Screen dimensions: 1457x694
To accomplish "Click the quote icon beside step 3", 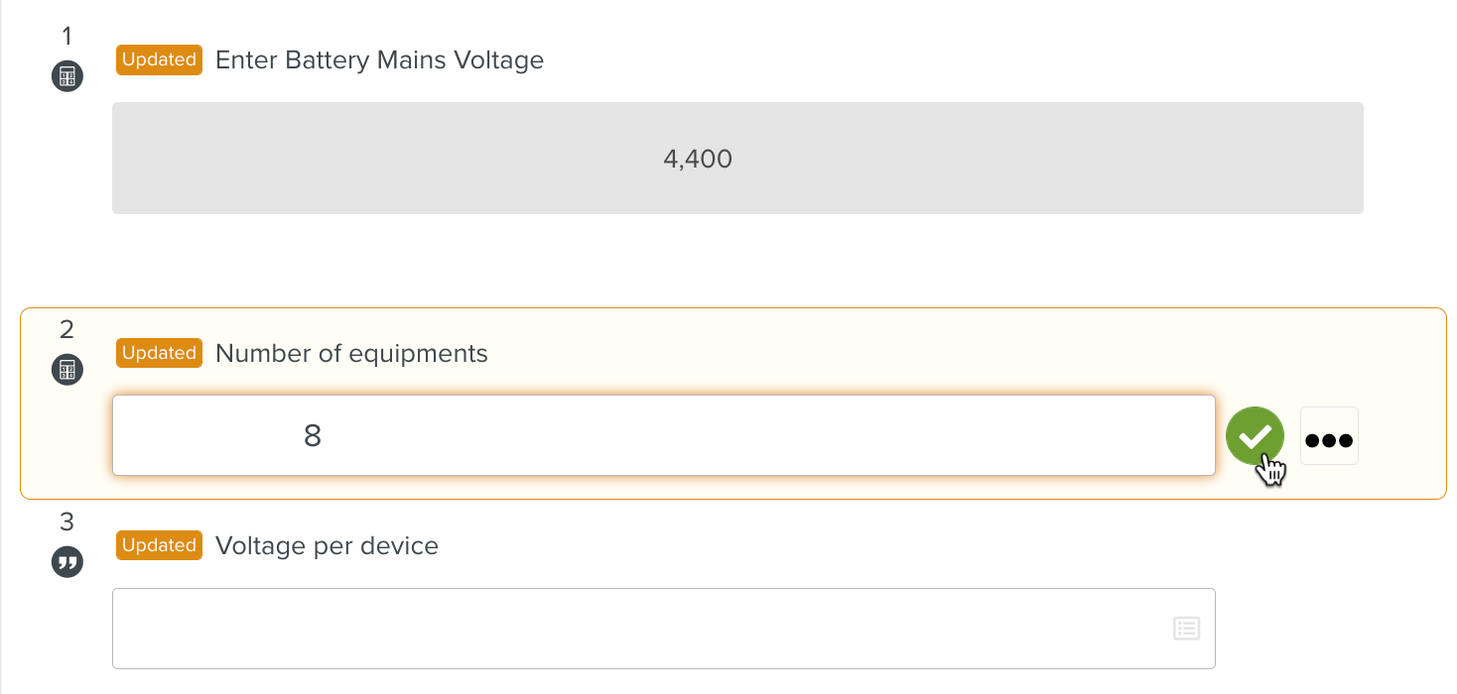I will coord(67,562).
